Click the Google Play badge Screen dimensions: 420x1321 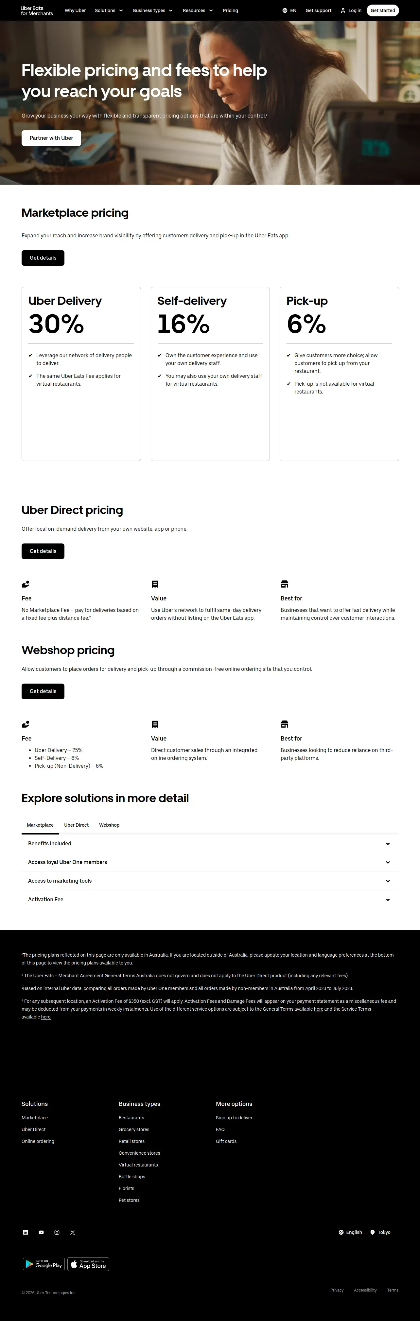click(44, 1264)
